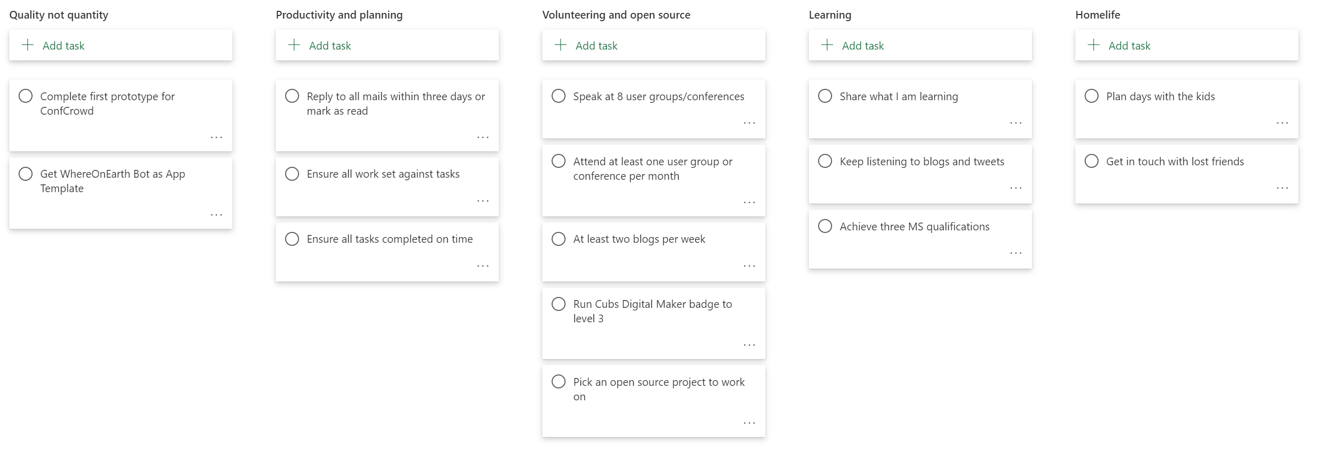Open more options on ConfCrowd prototype card
Image resolution: width=1331 pixels, height=454 pixels.
click(x=216, y=137)
